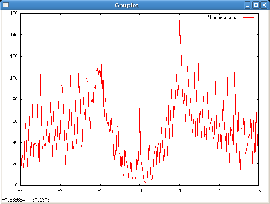
Task: Minimize the Gnuplot window
Action: (x=248, y=5)
